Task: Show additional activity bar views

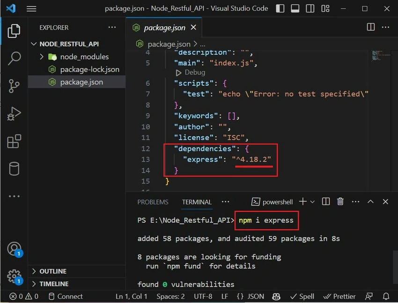Action: coord(14,196)
